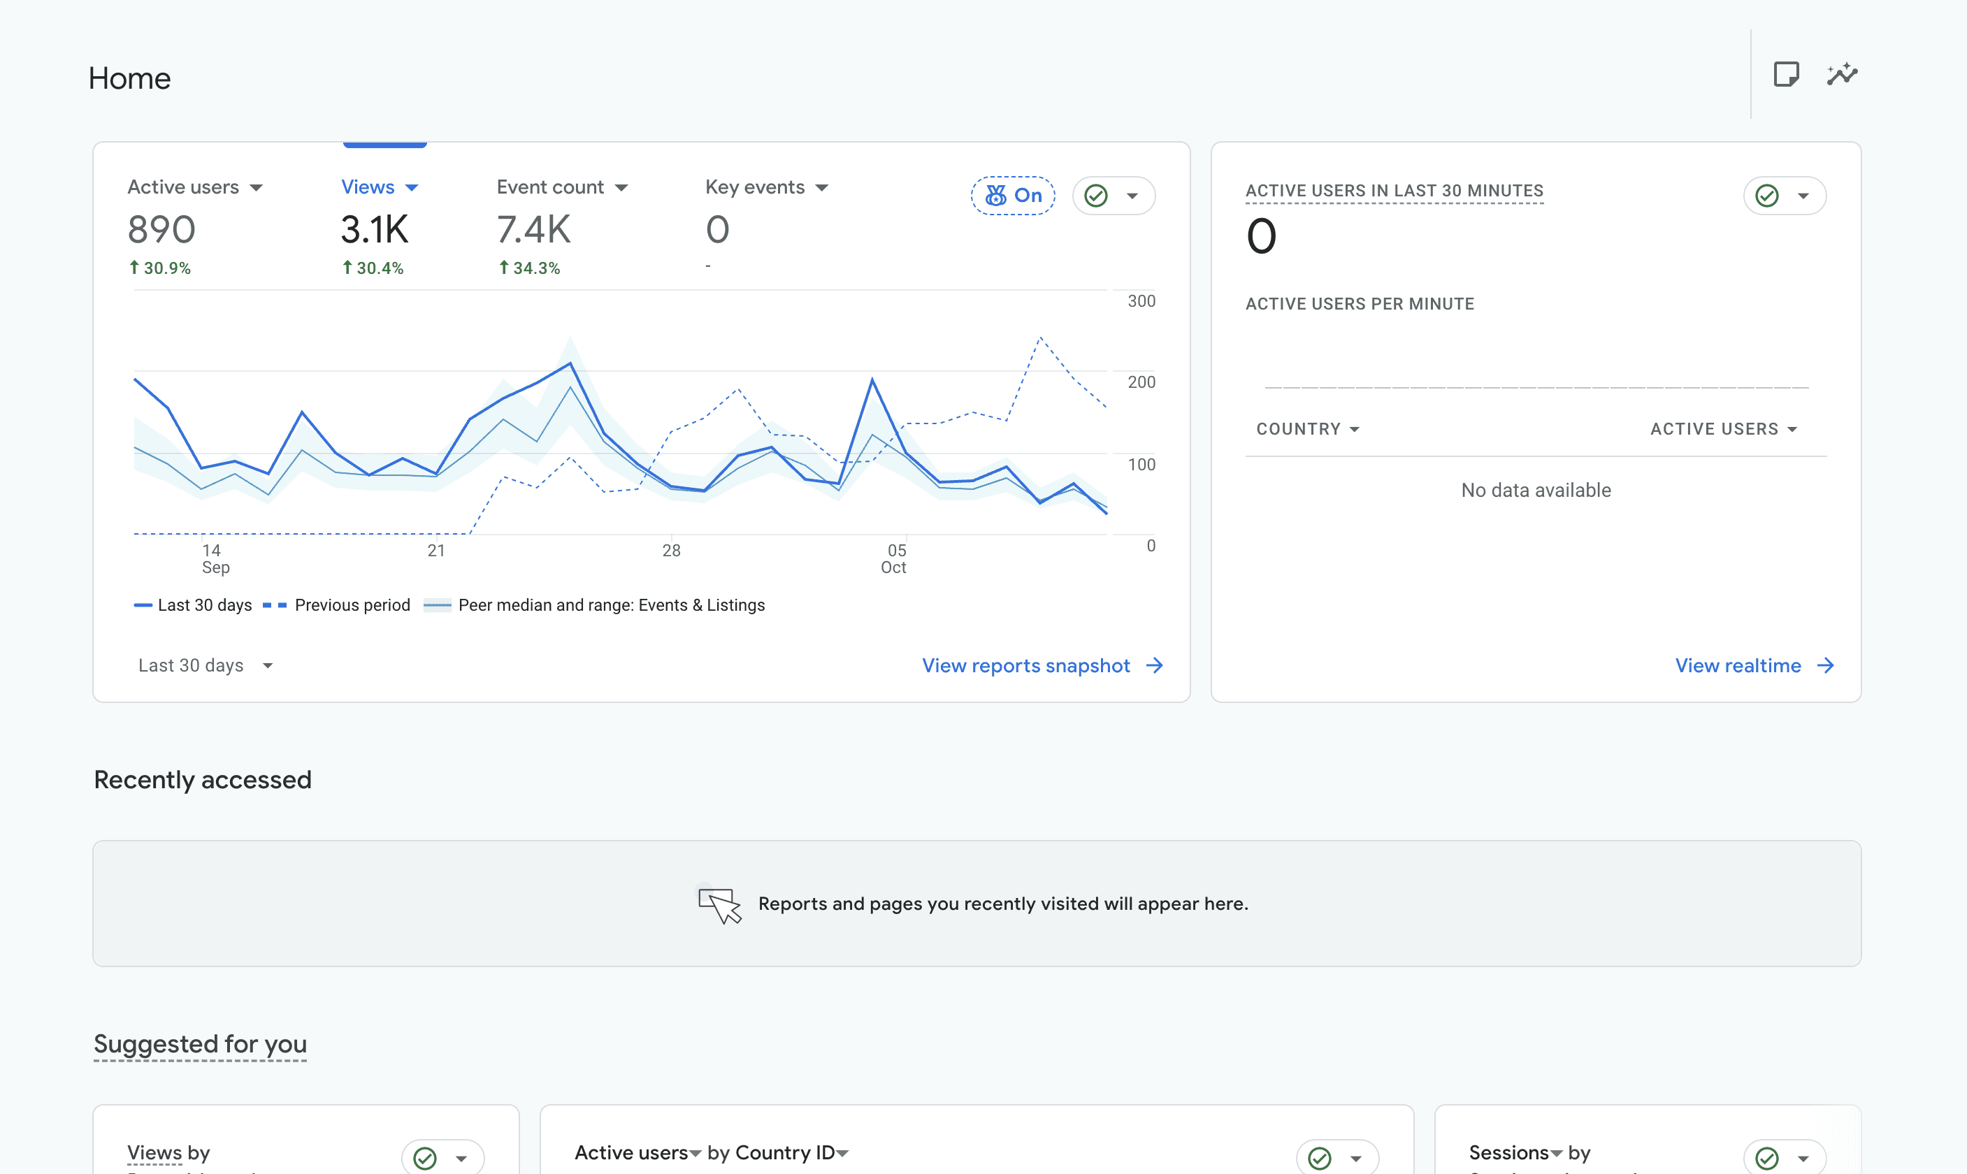Open the Insights sparkline icon
The image size is (1967, 1174).
pos(1841,74)
